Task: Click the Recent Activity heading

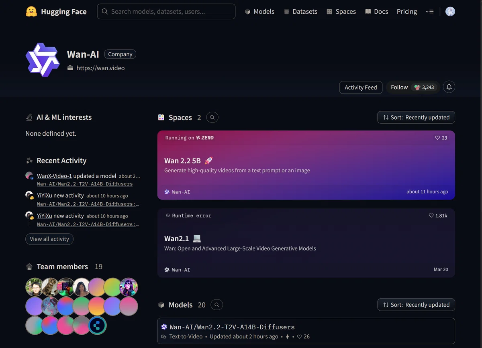Action: click(61, 161)
